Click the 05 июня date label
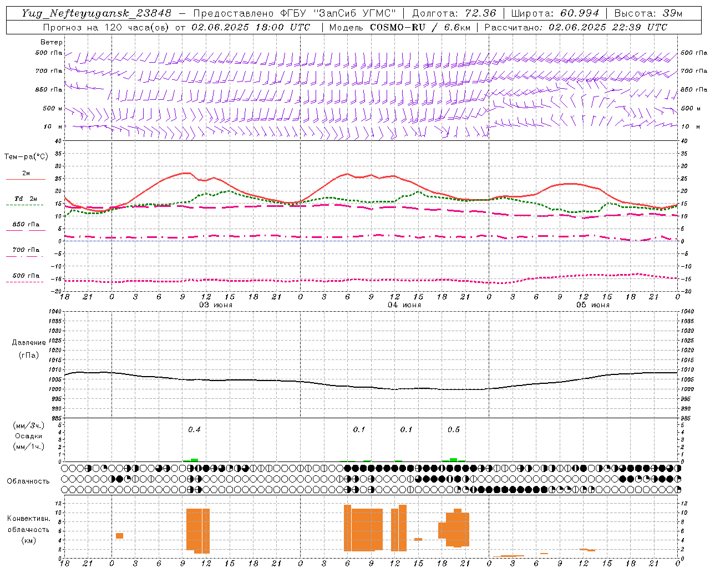Viewport: 710px width, 568px height. [592, 305]
